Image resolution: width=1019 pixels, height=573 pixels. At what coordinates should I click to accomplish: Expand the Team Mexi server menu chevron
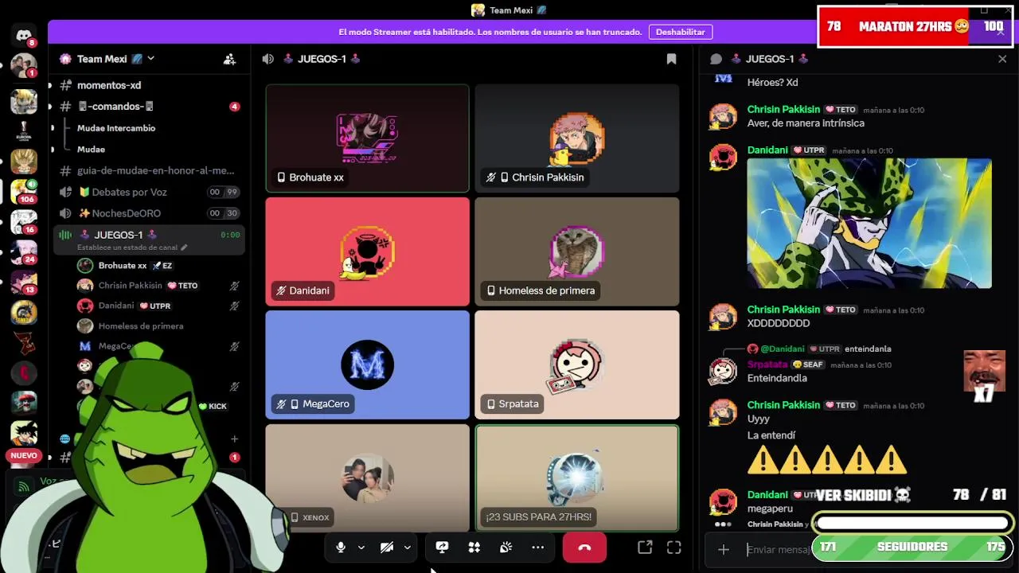pyautogui.click(x=150, y=59)
